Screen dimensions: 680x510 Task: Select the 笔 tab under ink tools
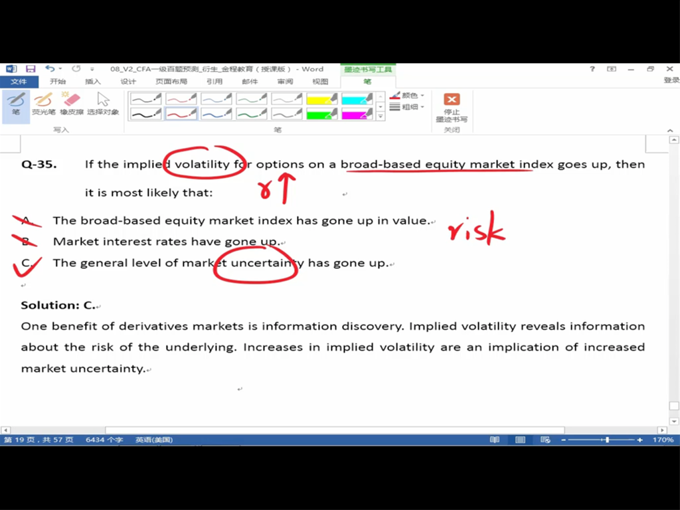pyautogui.click(x=368, y=82)
